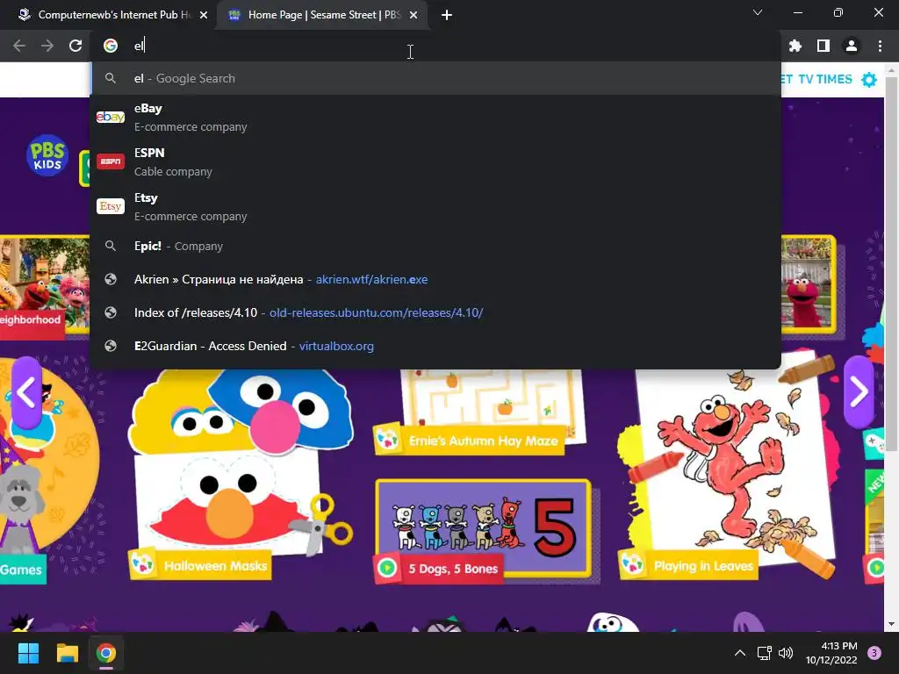Reload the current page
This screenshot has width=899, height=674.
[76, 46]
